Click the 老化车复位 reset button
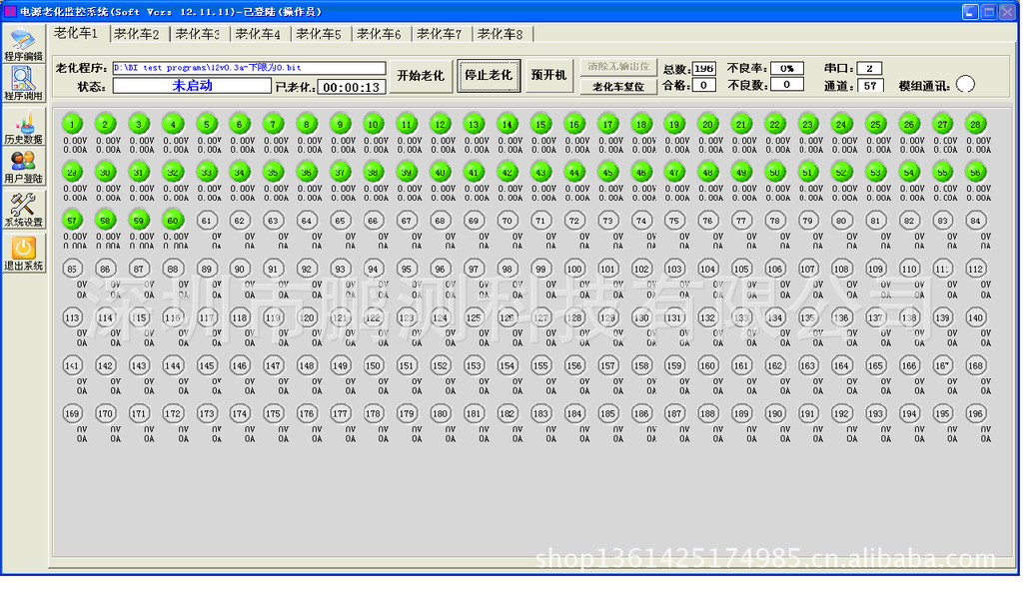The height and width of the screenshot is (592, 1023). (x=617, y=86)
